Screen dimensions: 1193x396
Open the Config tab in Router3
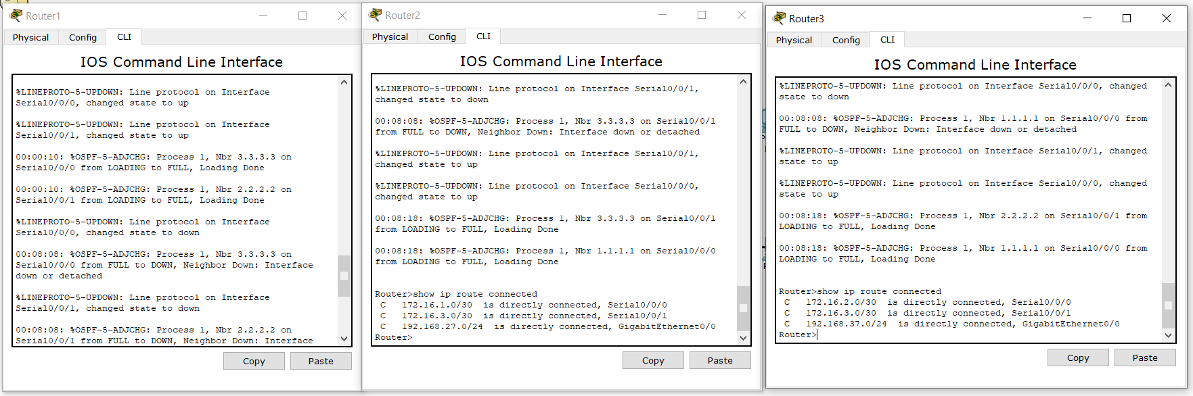click(x=846, y=40)
